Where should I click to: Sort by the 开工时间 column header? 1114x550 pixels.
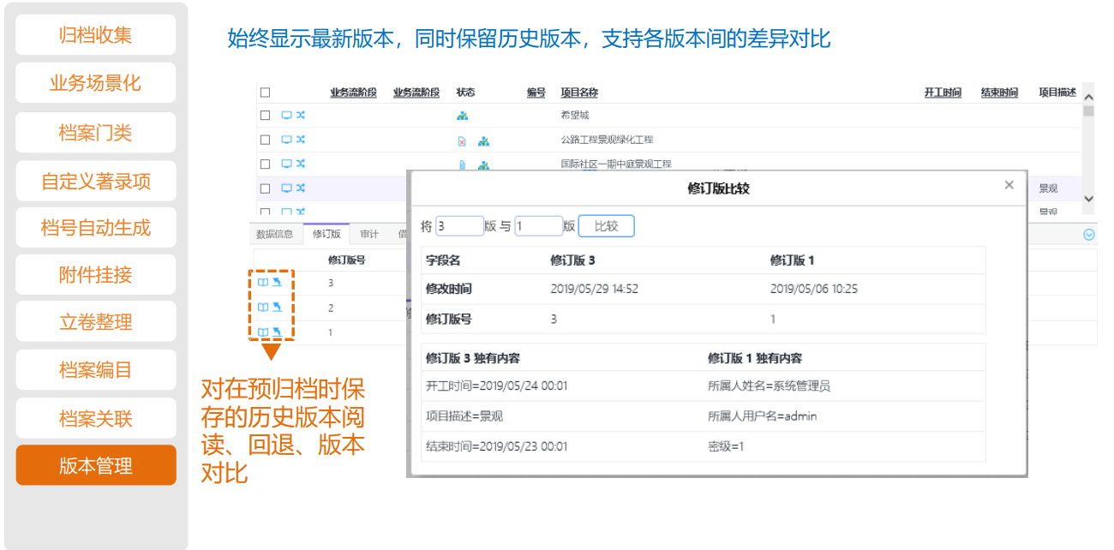943,93
